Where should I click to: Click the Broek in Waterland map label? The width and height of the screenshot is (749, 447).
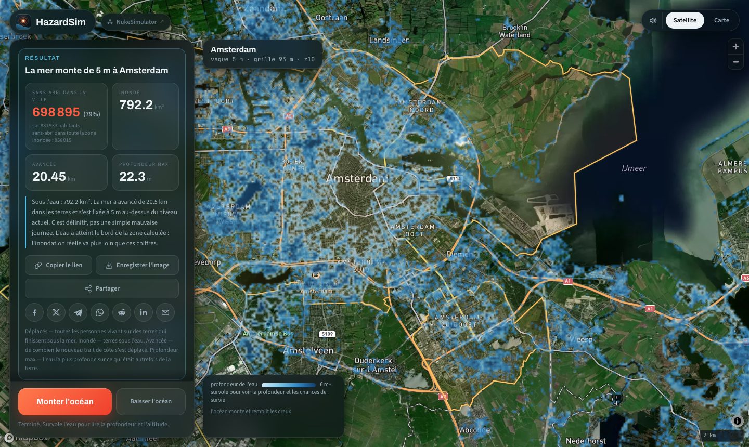[x=515, y=31]
